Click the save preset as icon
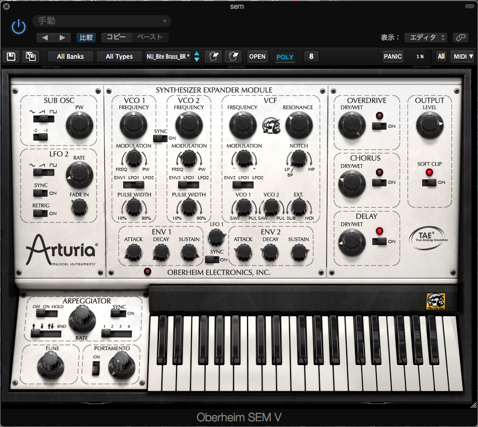Image resolution: width=478 pixels, height=427 pixels. pos(31,57)
